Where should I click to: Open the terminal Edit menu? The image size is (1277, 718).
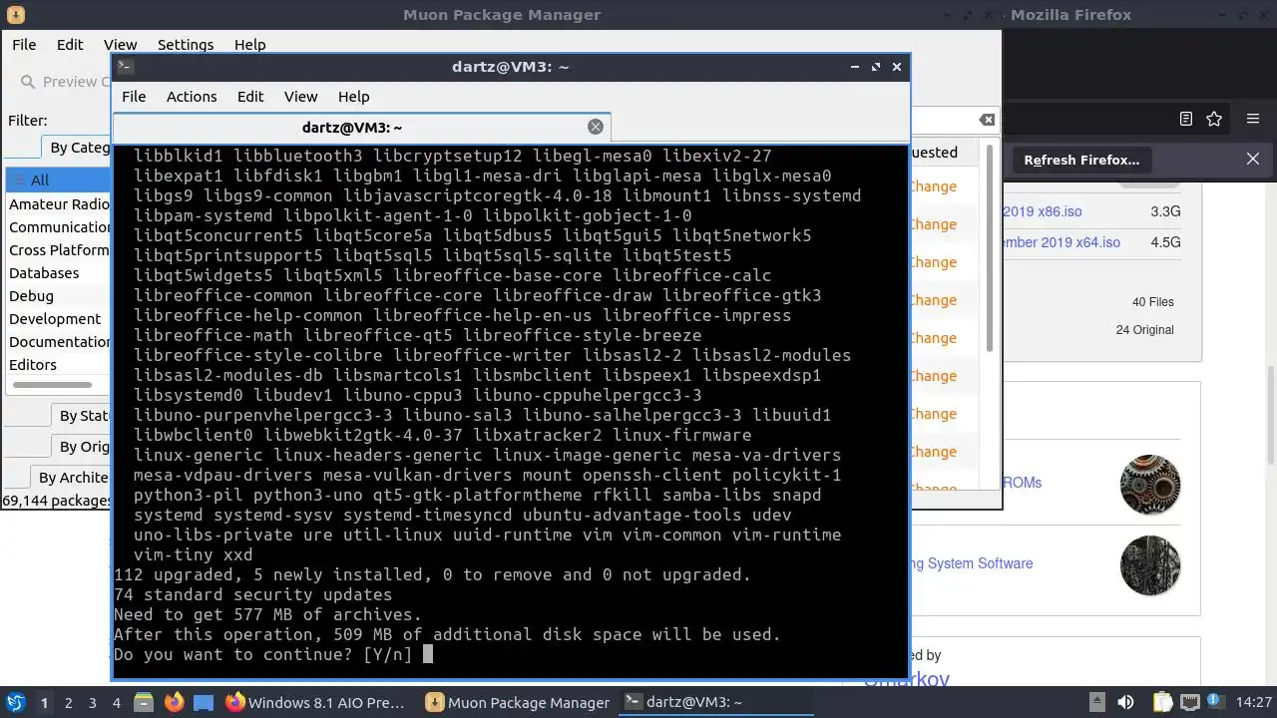tap(250, 97)
